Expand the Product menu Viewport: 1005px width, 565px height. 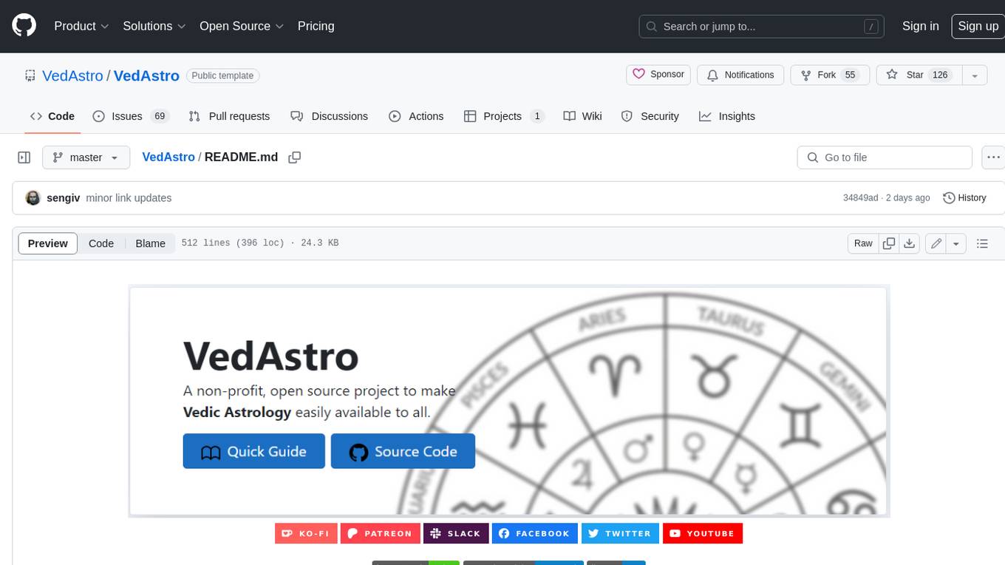[81, 26]
